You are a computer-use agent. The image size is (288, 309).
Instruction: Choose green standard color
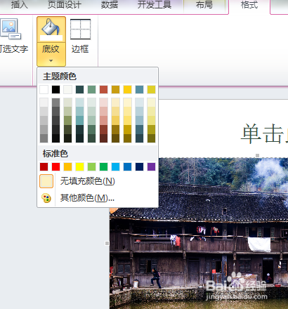103,166
